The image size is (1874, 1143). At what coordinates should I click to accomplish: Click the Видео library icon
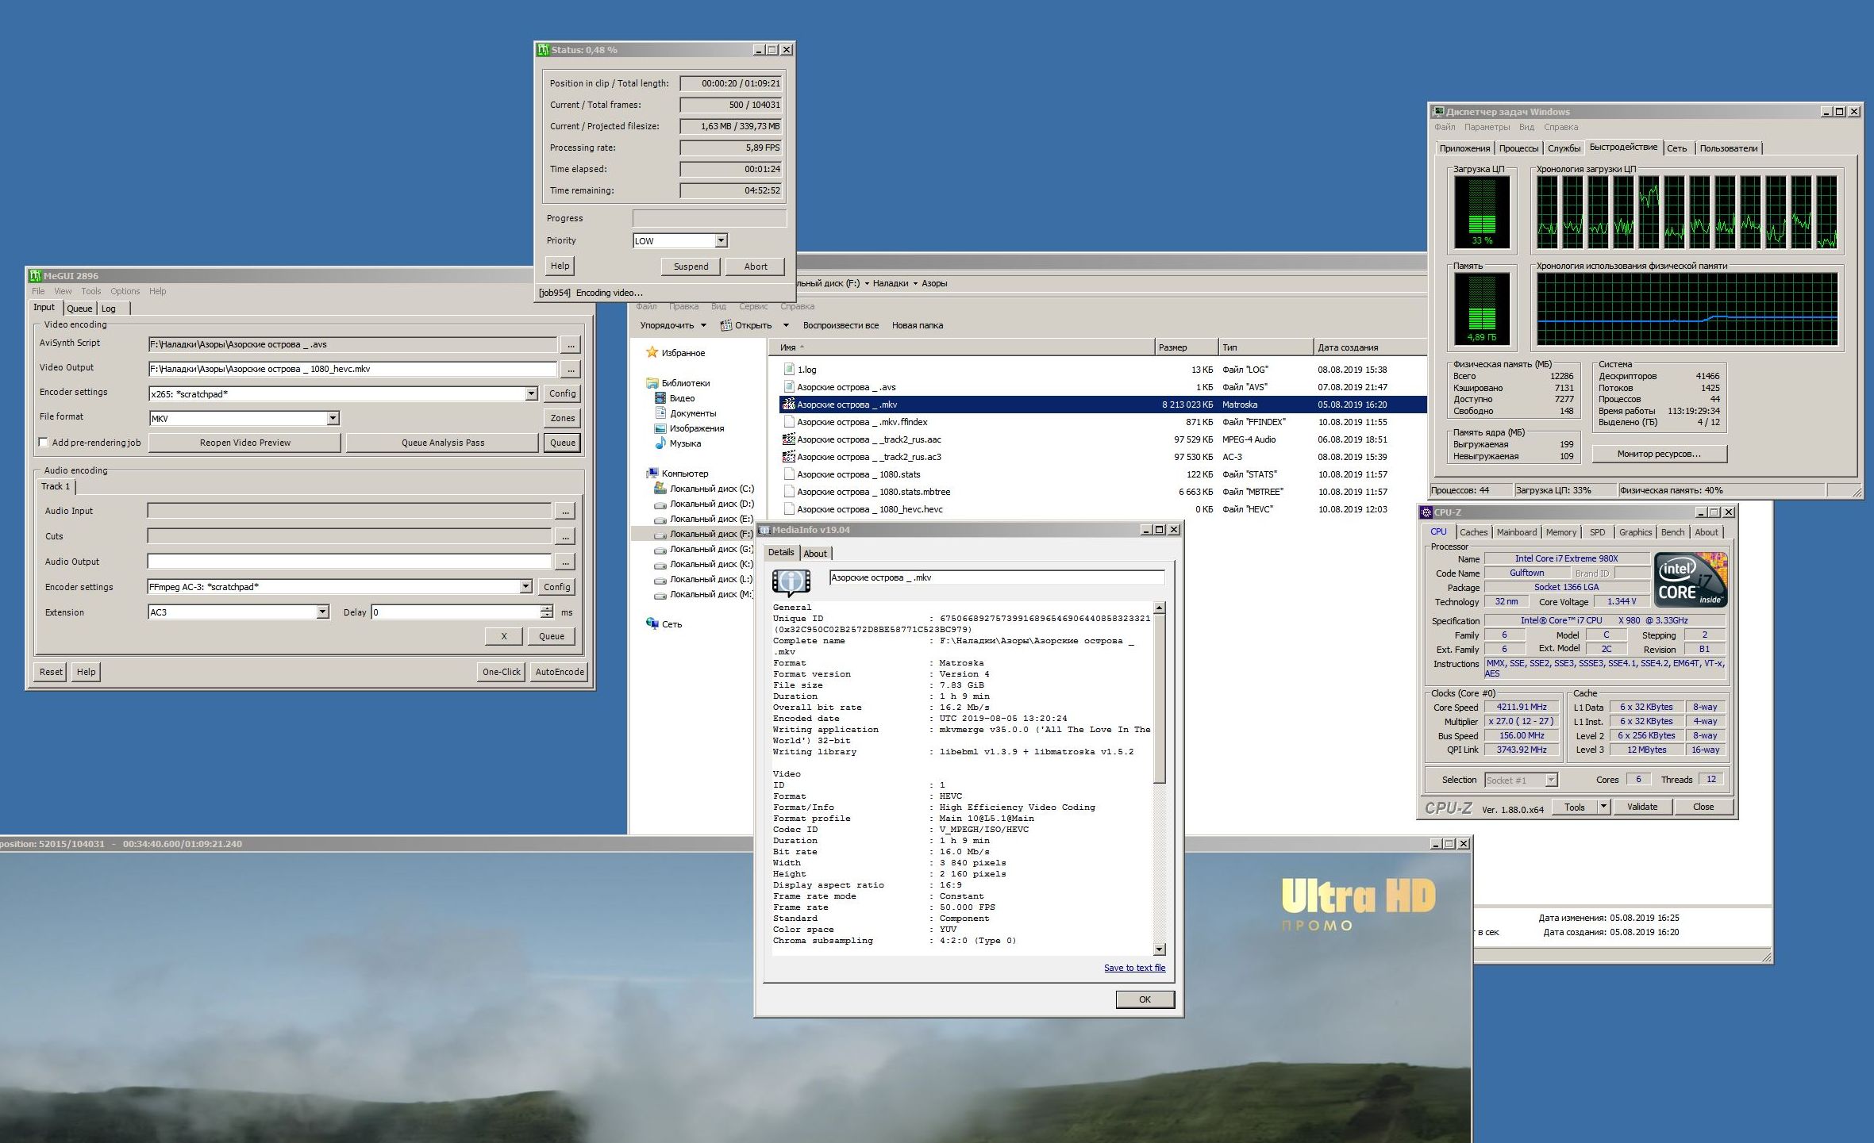pyautogui.click(x=660, y=398)
